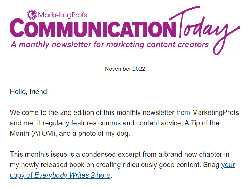Click the (ATOM) abbreviation in the text
Image resolution: width=250 pixels, height=187 pixels.
click(x=44, y=133)
